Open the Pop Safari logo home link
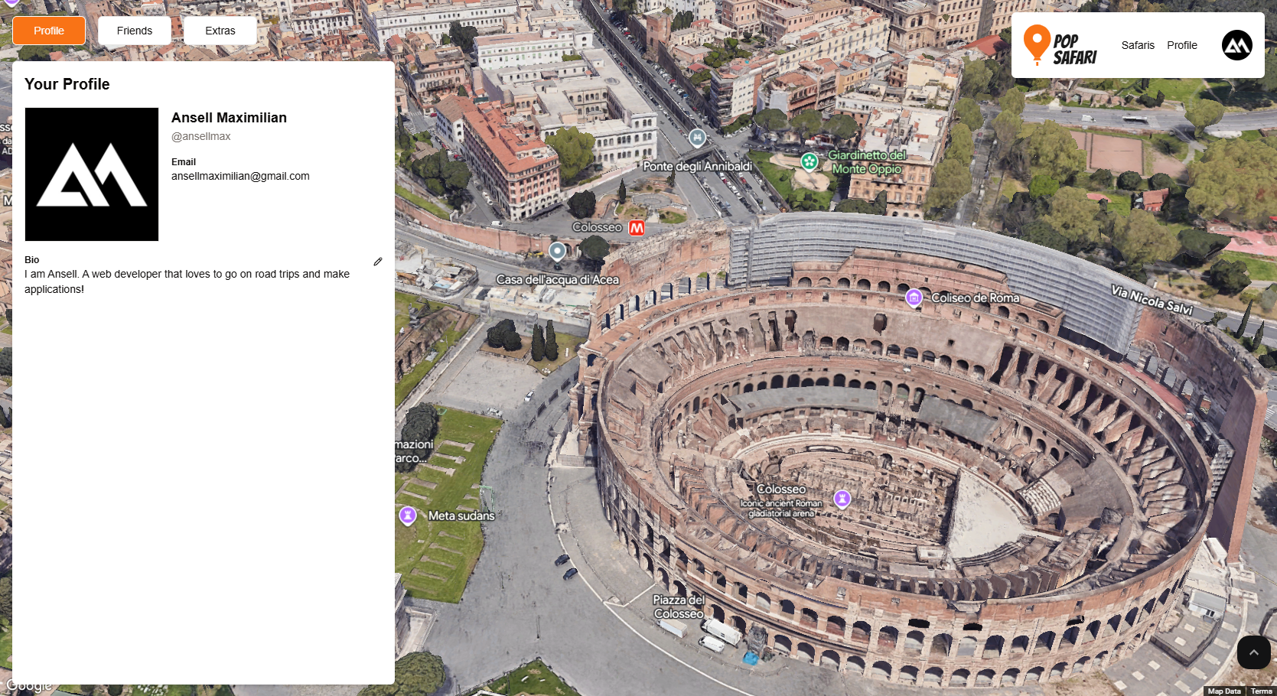Screen dimensions: 1277x696 (1060, 46)
